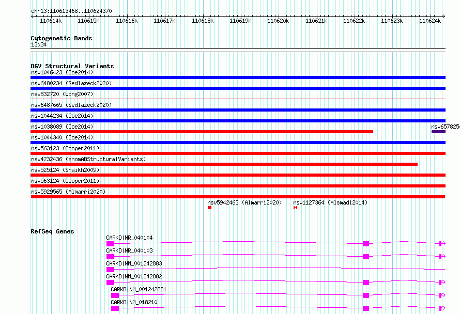The width and height of the screenshot is (460, 314).
Task: Click the 110614k ruler tick label
Action: pyautogui.click(x=51, y=21)
